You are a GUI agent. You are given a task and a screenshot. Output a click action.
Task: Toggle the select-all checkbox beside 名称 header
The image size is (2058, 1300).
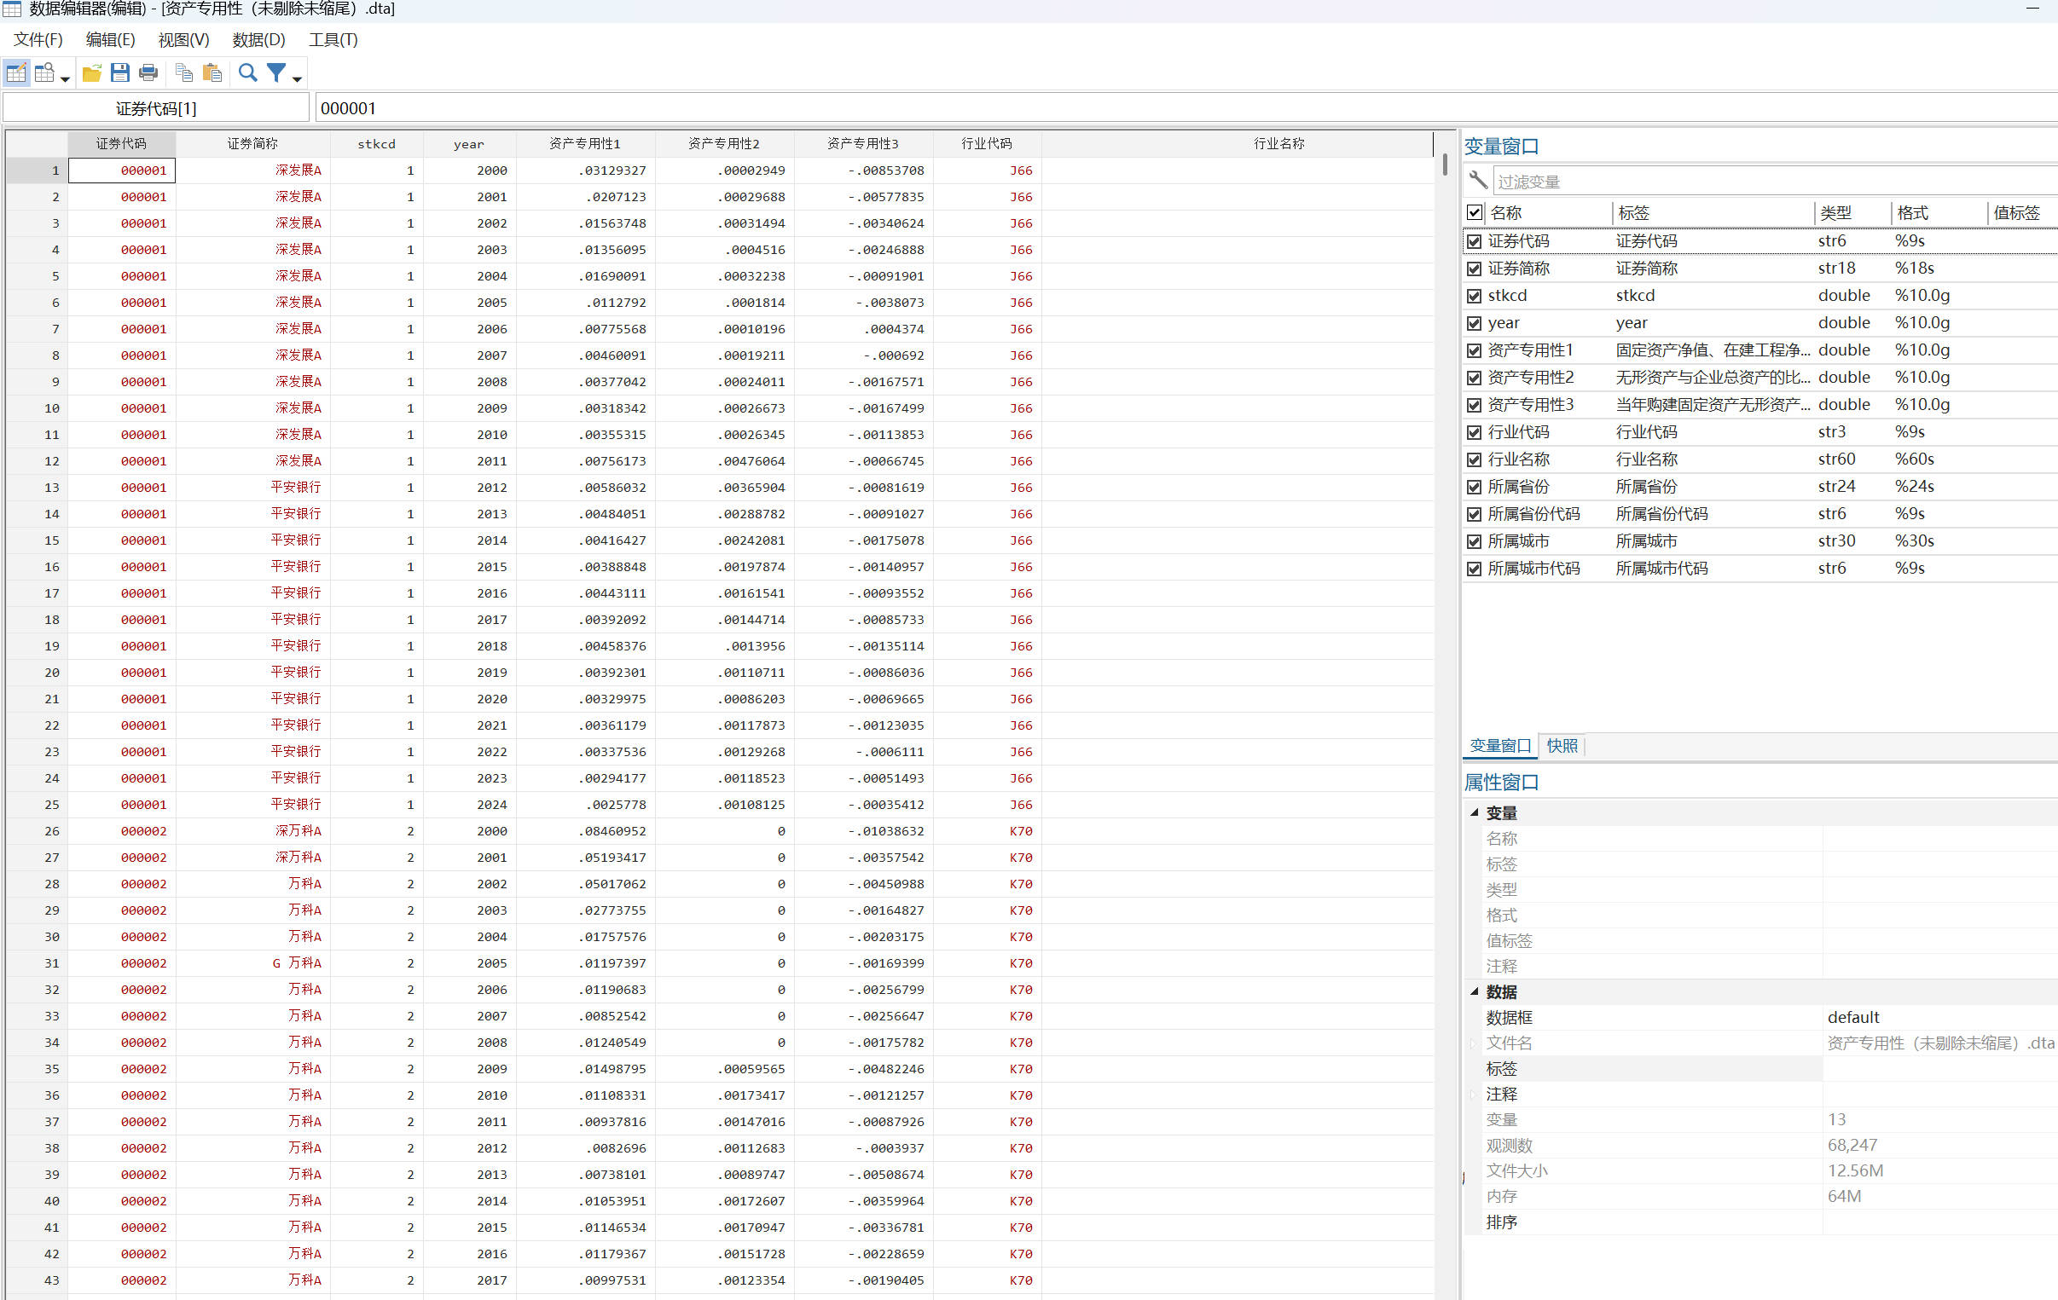click(1474, 212)
